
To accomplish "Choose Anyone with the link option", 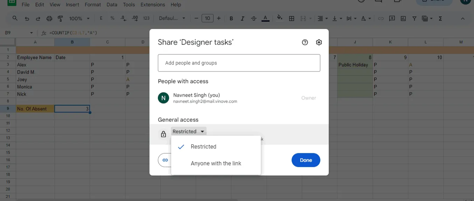I will [216, 163].
